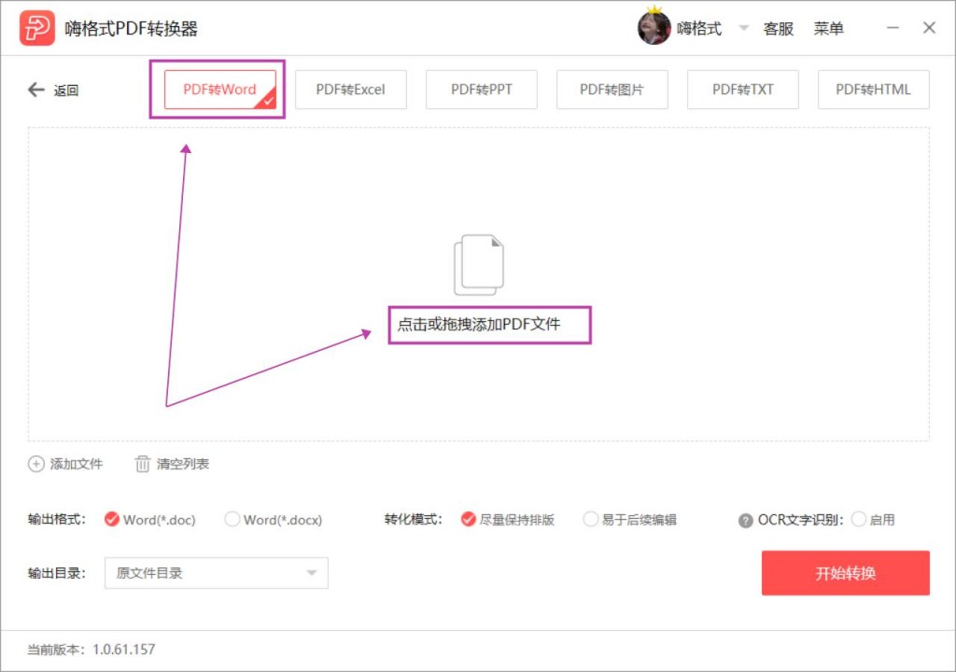The image size is (956, 672).
Task: Click the 开始转换 button
Action: coord(846,573)
